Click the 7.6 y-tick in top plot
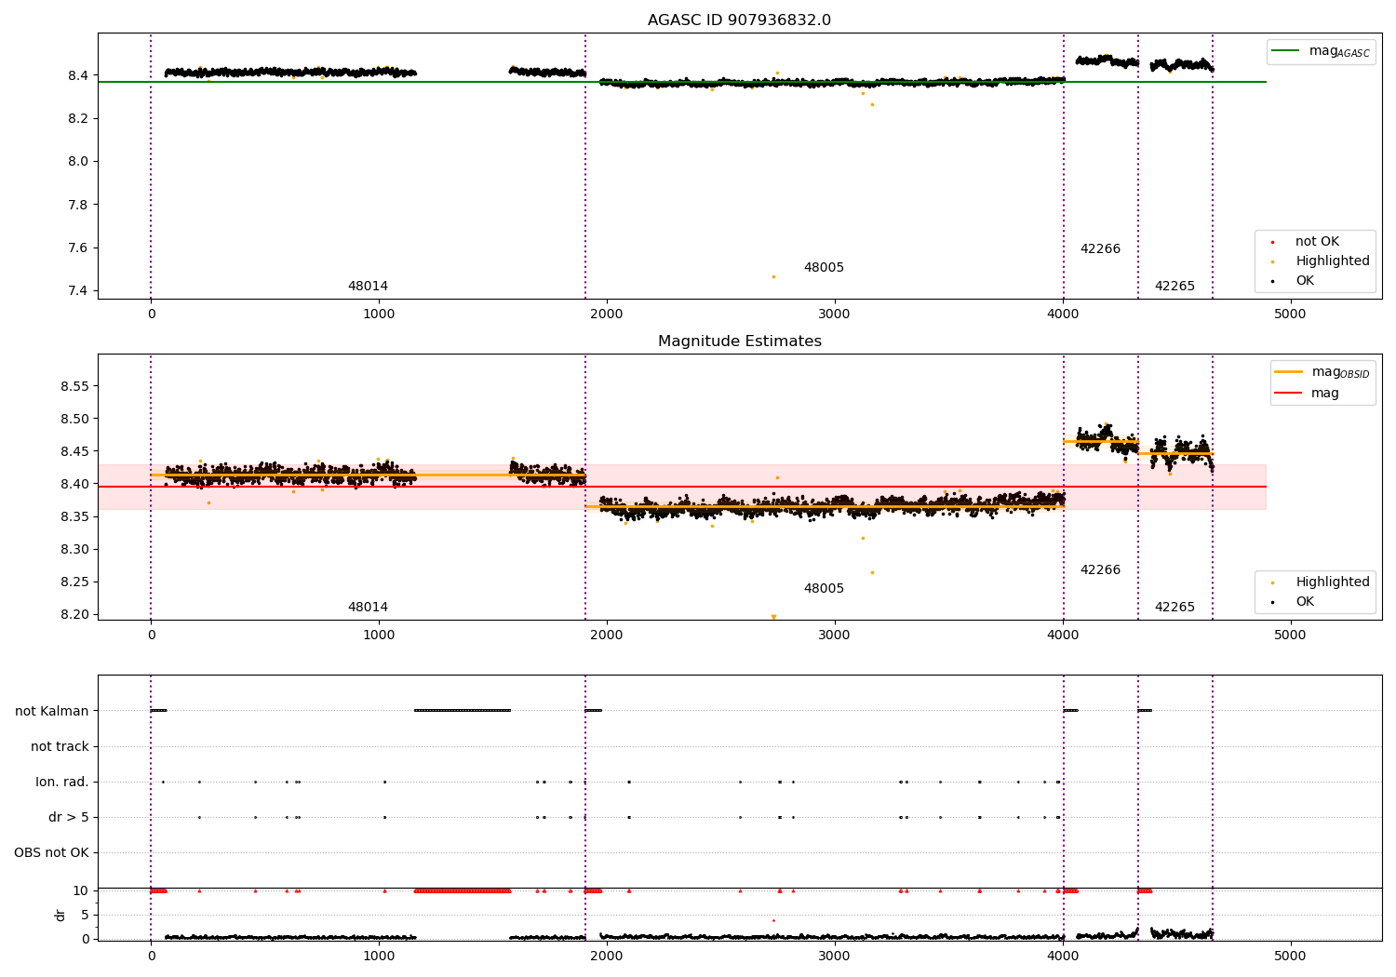 (x=78, y=248)
